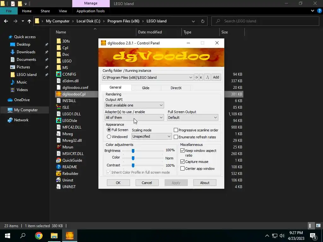
Task: Open the Full Screen Output dropdown
Action: click(193, 118)
